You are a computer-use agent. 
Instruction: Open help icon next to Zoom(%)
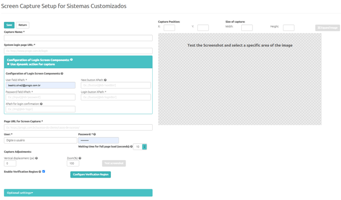[x=80, y=158]
